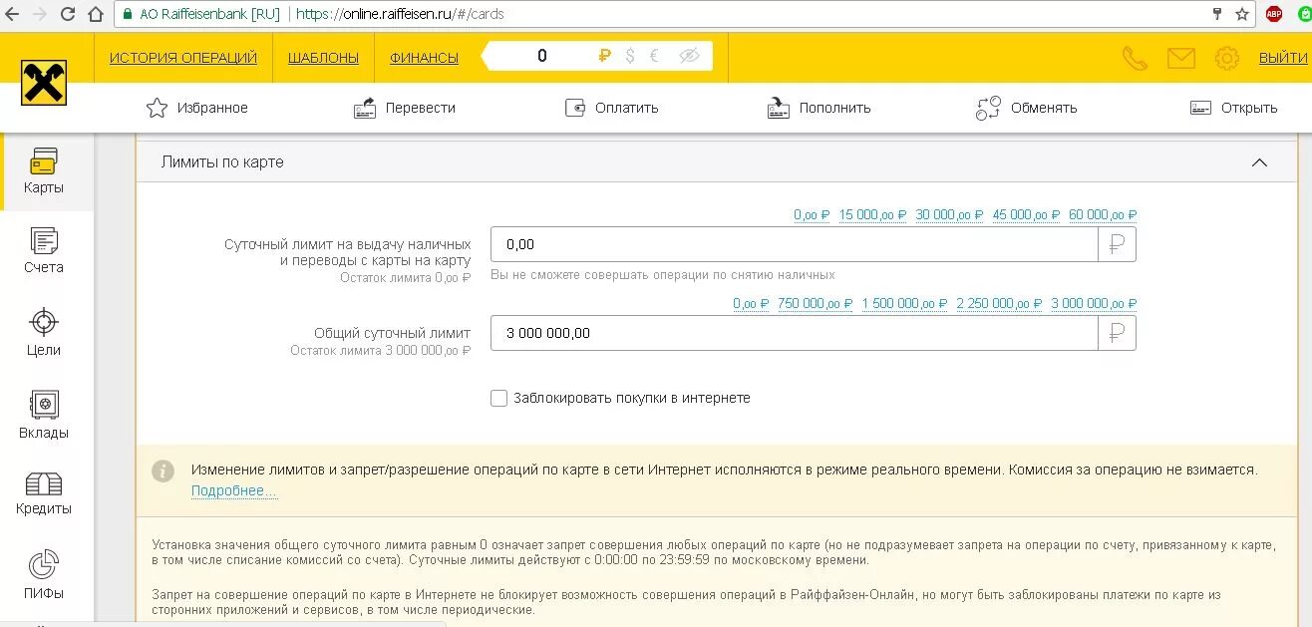The width and height of the screenshot is (1312, 627).
Task: Switch balance to dollar currency
Action: click(x=630, y=56)
